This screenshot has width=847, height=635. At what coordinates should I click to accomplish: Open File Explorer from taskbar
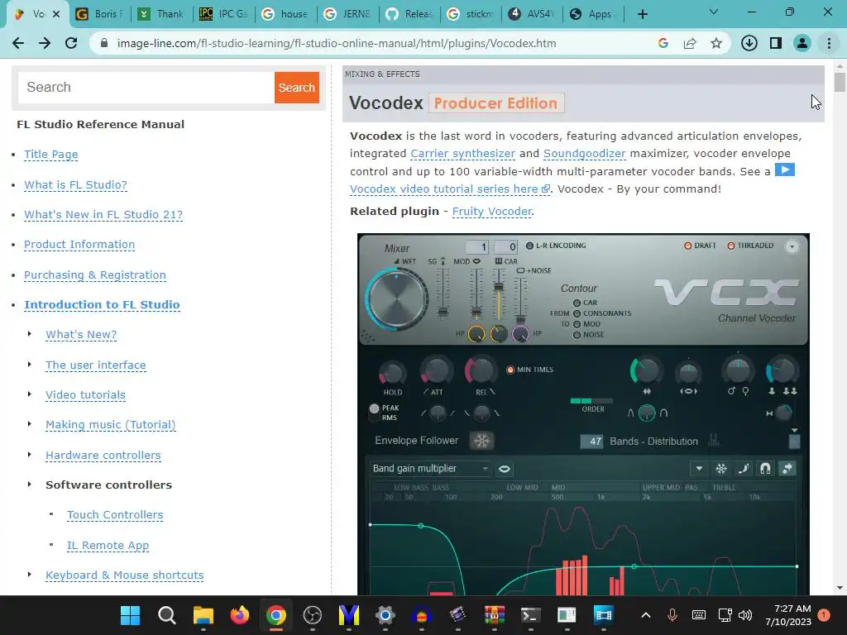[x=203, y=615]
